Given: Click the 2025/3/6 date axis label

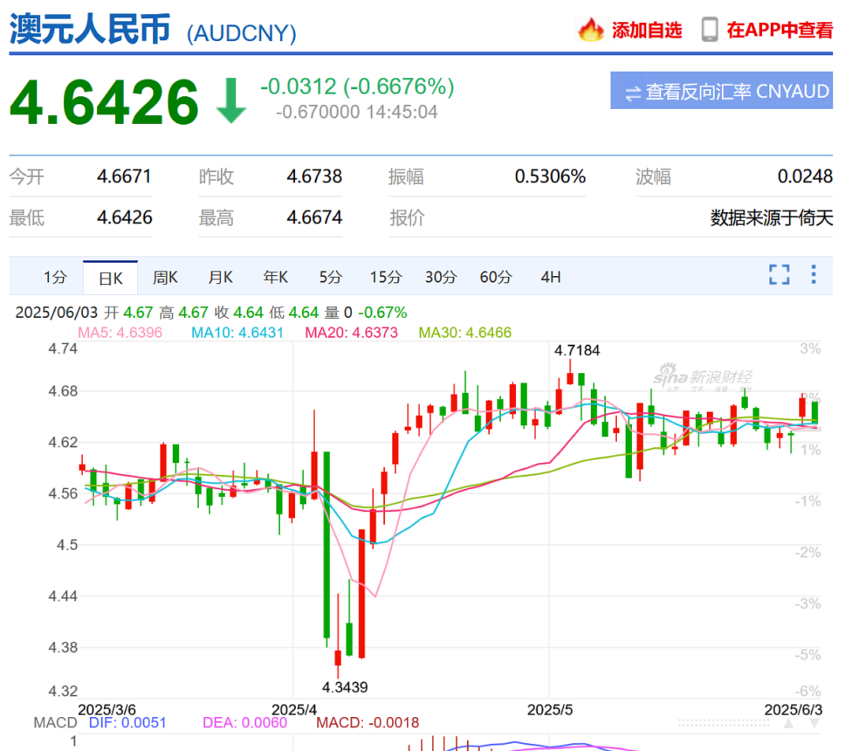Looking at the screenshot, I should pyautogui.click(x=107, y=710).
